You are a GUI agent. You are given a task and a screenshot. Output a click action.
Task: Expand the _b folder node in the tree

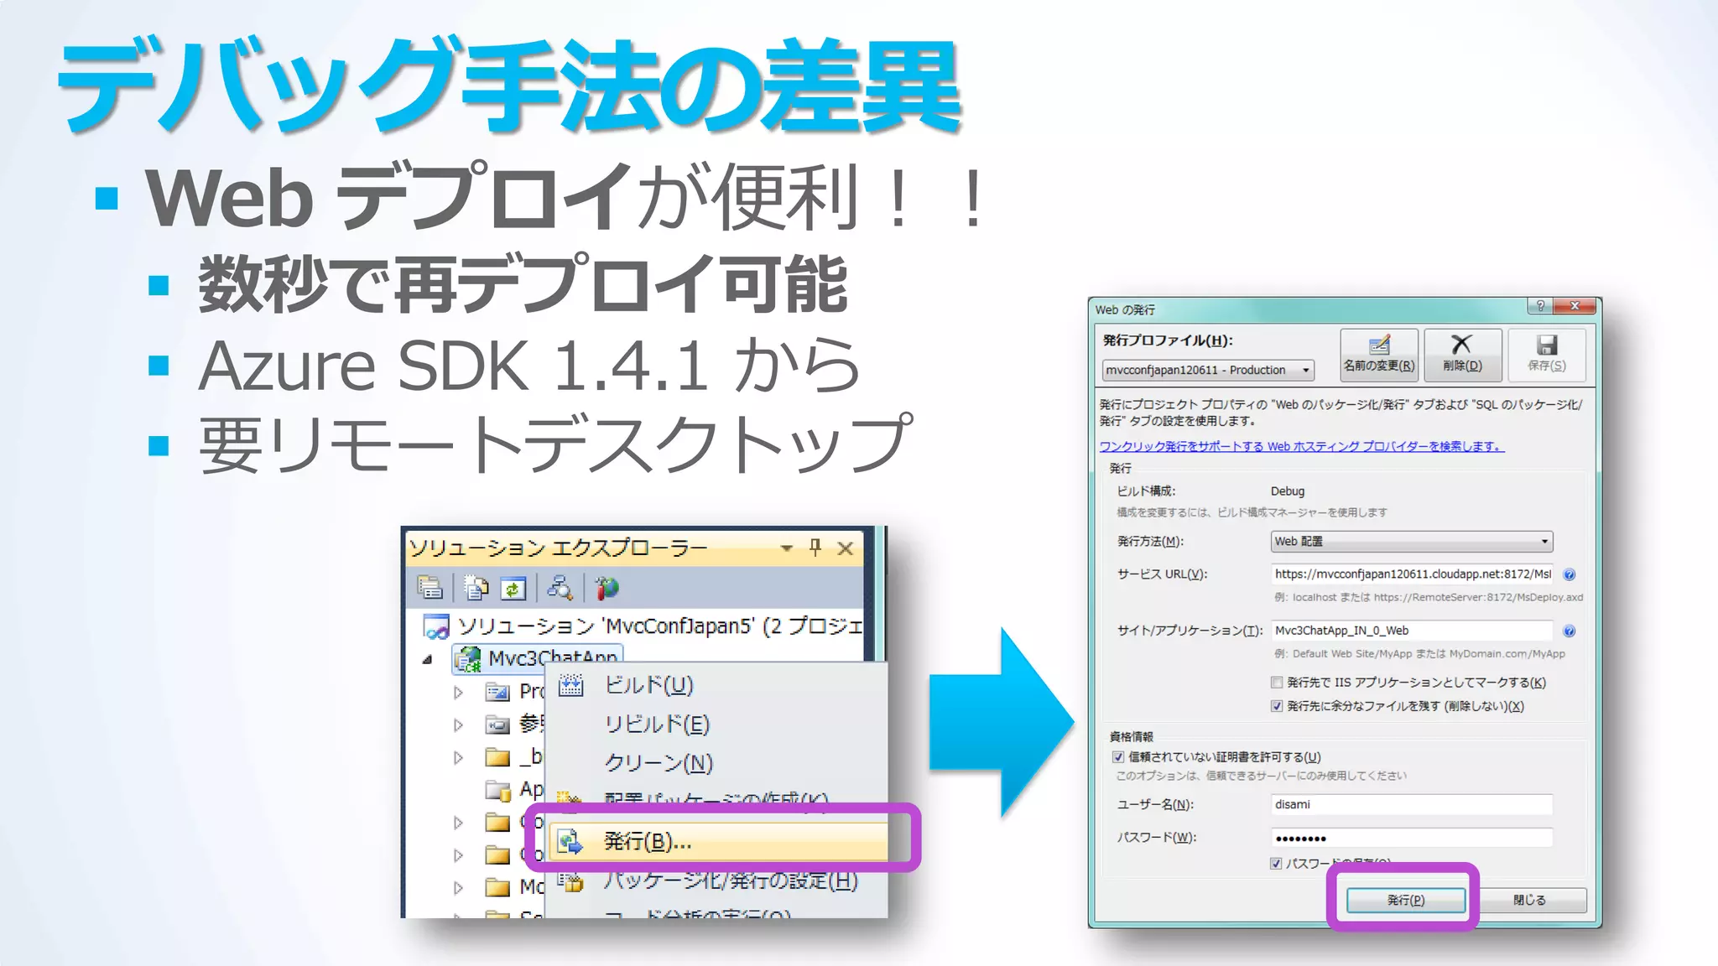tap(458, 758)
